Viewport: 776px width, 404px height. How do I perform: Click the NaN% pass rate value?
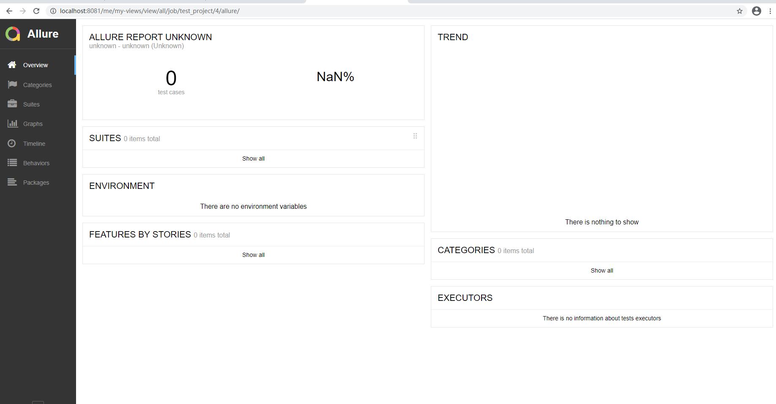tap(335, 76)
